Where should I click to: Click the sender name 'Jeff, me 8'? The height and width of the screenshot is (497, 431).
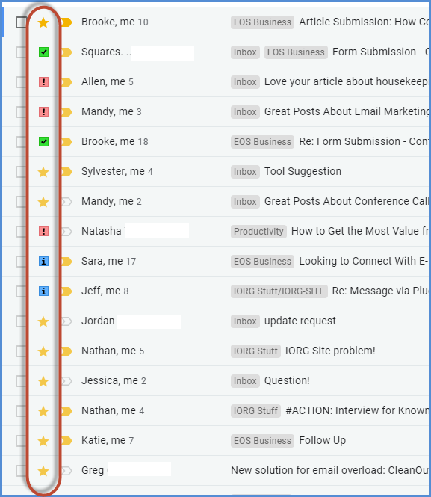pyautogui.click(x=105, y=291)
